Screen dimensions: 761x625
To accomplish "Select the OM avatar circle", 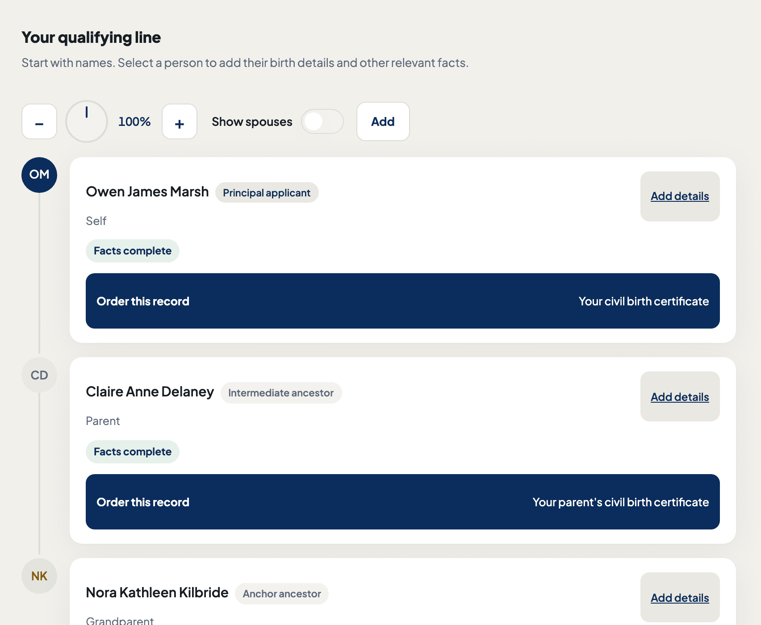I will point(39,175).
